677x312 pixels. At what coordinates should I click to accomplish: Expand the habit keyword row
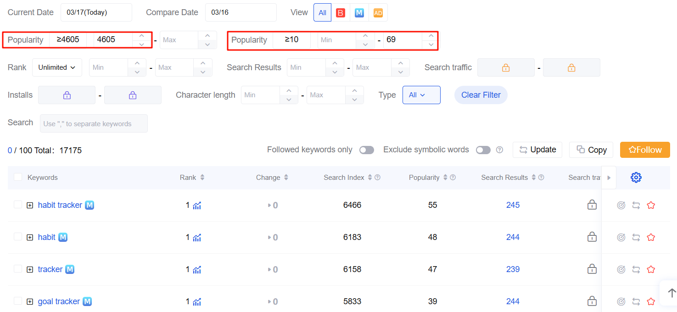click(x=30, y=238)
